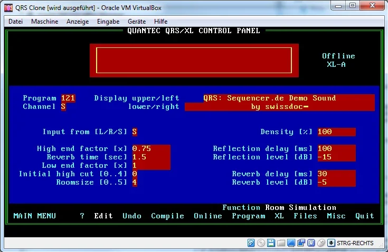Select Online in the main menu
The height and width of the screenshot is (252, 388).
pyautogui.click(x=208, y=216)
